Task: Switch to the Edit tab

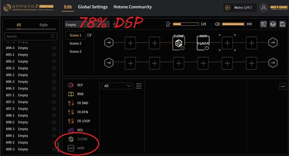Action: coord(68,7)
